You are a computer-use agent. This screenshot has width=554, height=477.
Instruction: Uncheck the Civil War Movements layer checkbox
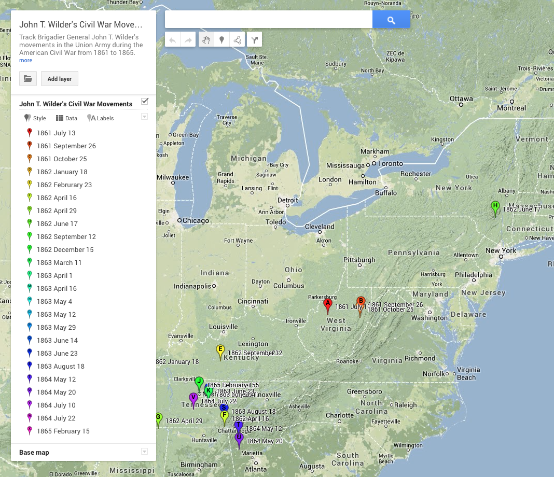(145, 101)
